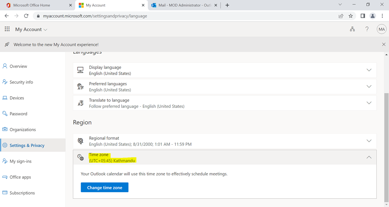The width and height of the screenshot is (389, 207).
Task: Open the Chrome three-dot menu
Action: [382, 16]
